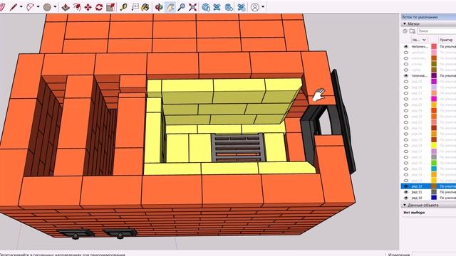Click the purple swatch of топочная tag
The width and height of the screenshot is (456, 256).
tap(434, 76)
